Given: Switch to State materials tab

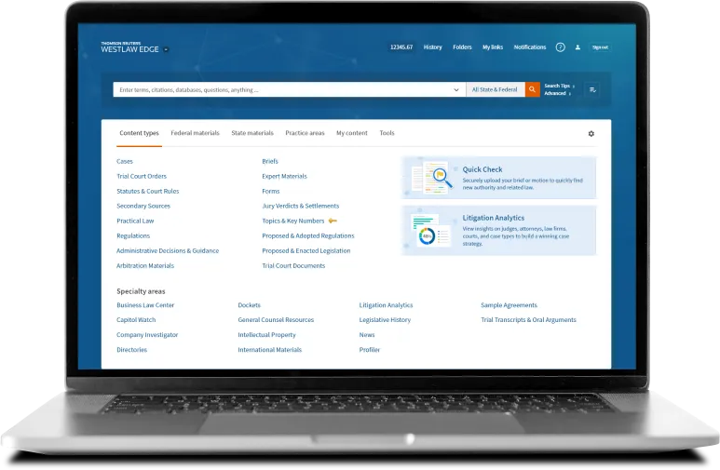Looking at the screenshot, I should 252,133.
